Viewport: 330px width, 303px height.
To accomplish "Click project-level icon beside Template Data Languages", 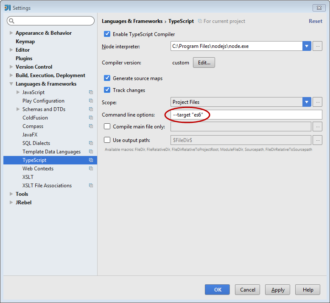I will click(x=91, y=152).
